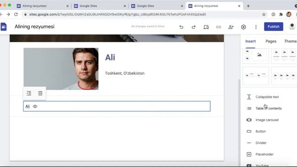The width and height of the screenshot is (297, 167).
Task: Click the address bar URL
Action: coord(117,14)
